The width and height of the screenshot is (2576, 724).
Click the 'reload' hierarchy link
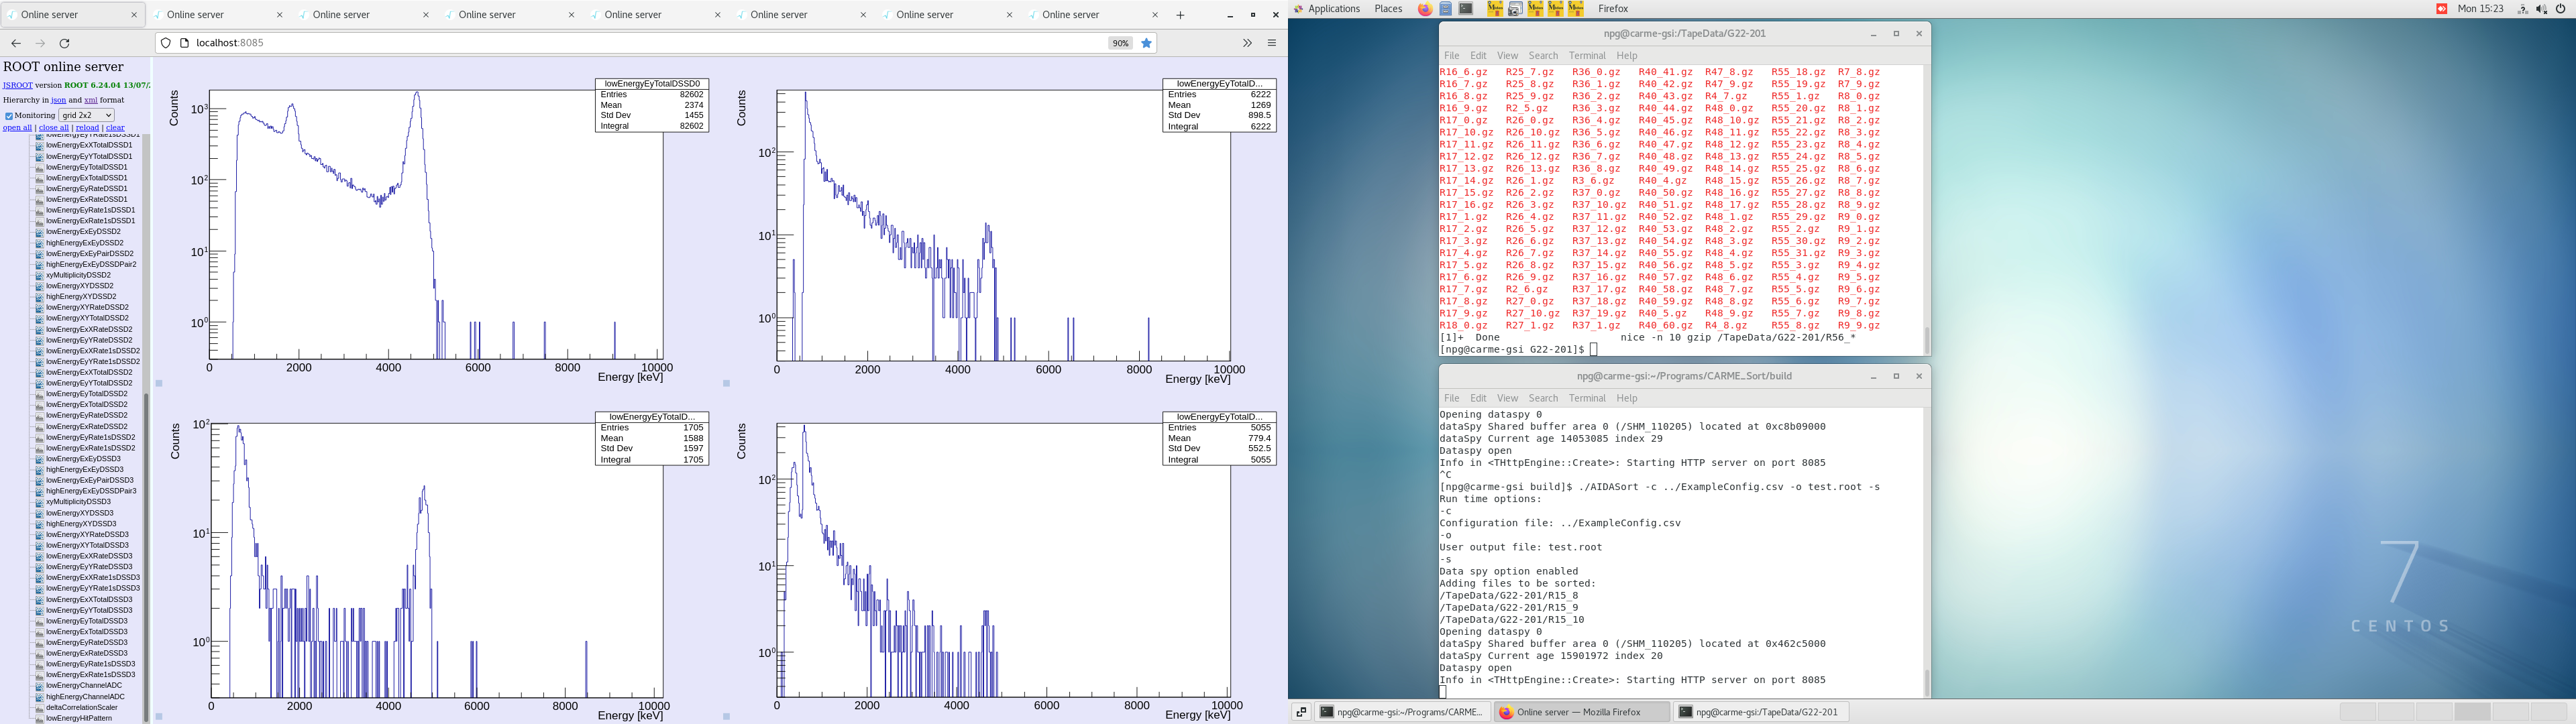pyautogui.click(x=87, y=128)
